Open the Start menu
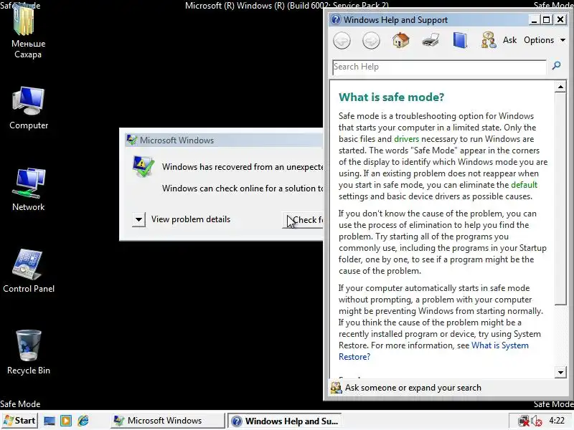 pos(19,421)
